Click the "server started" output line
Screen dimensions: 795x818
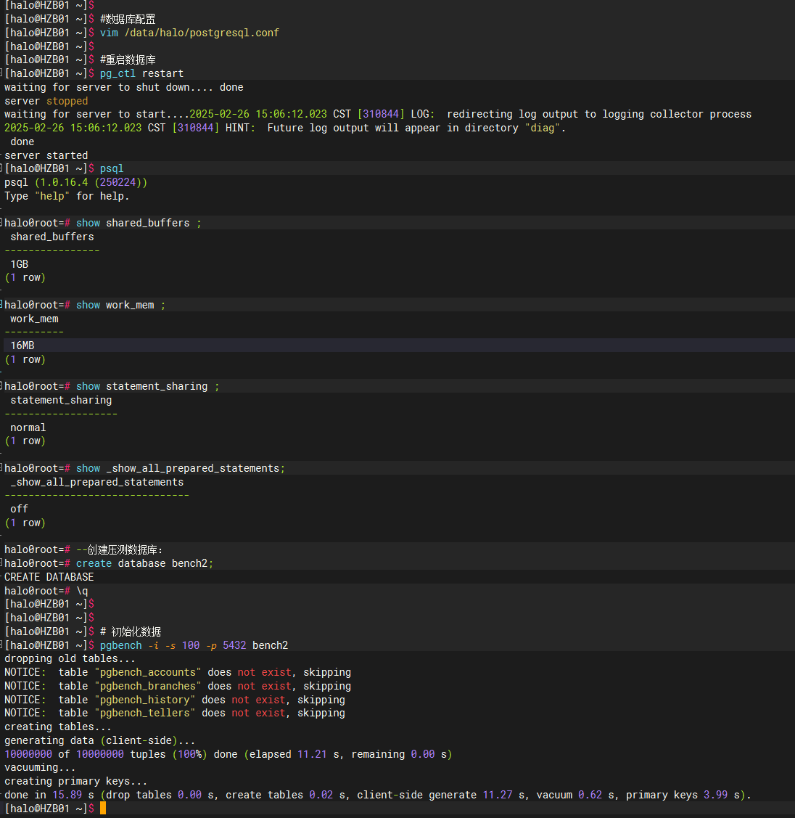click(46, 155)
